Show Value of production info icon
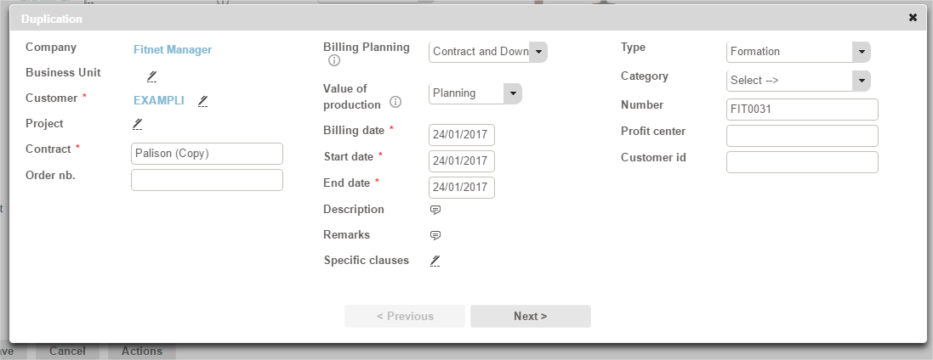Viewport: 933px width, 360px height. (x=395, y=104)
